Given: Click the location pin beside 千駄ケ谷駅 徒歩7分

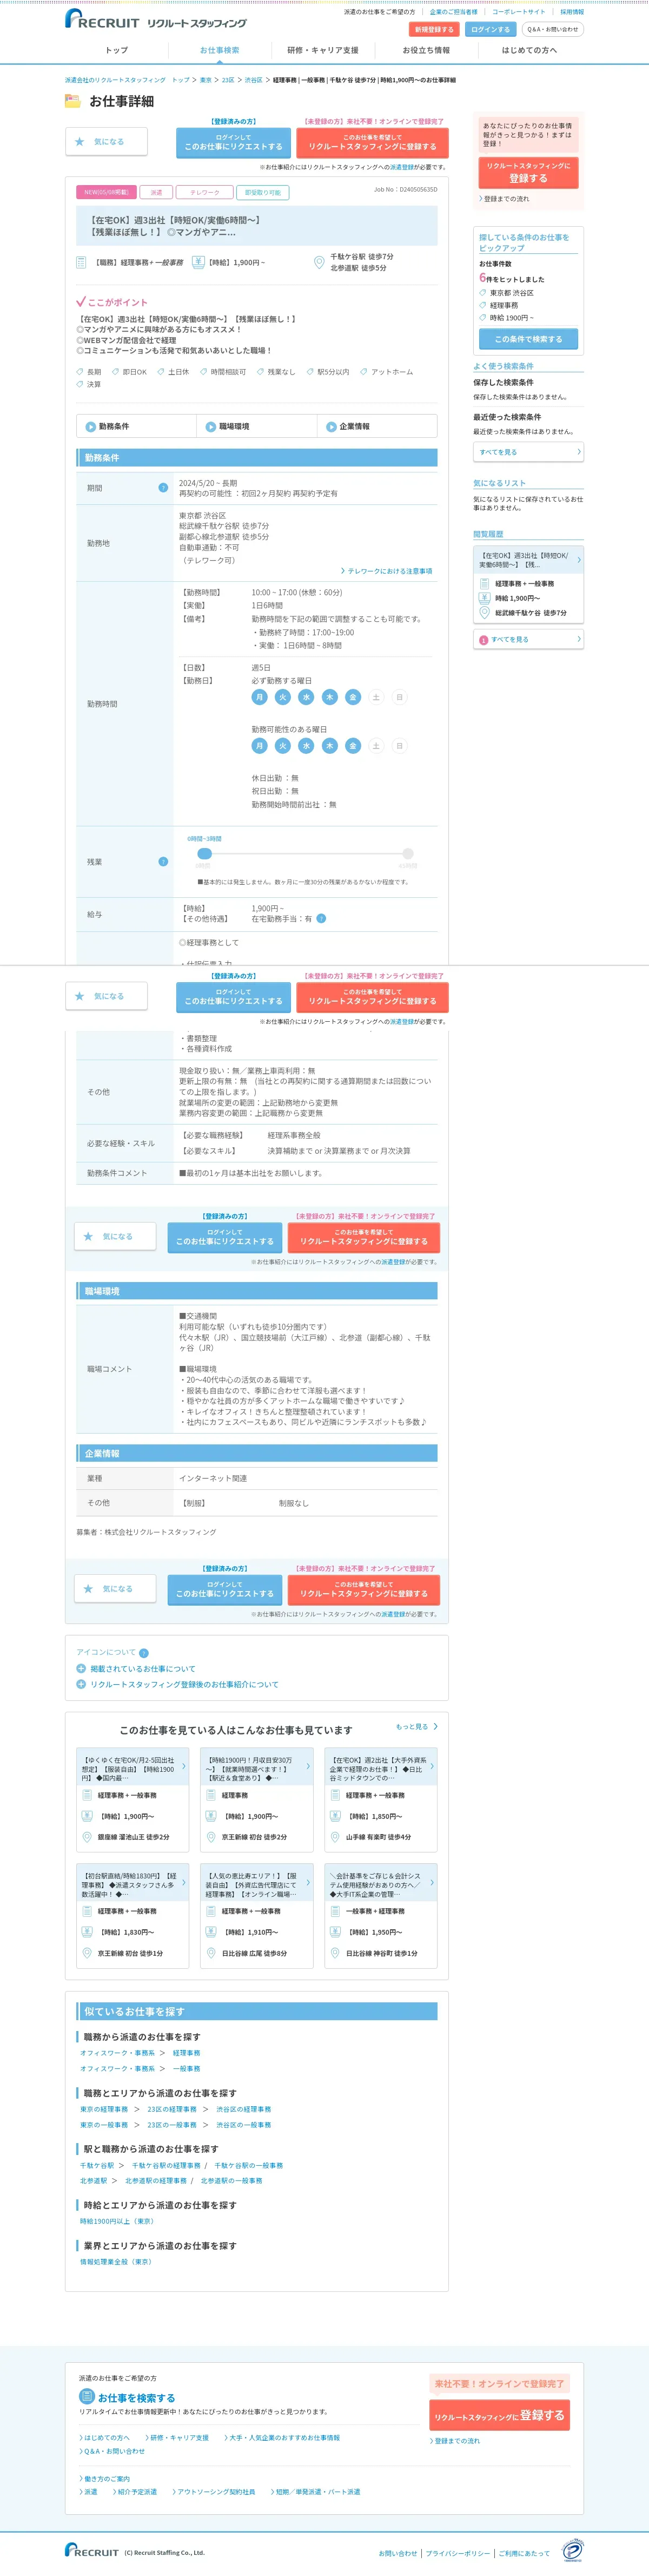Looking at the screenshot, I should click(x=319, y=262).
